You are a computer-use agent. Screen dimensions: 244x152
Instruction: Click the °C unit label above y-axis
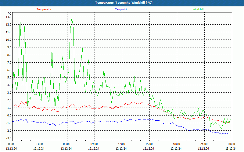(10, 13)
